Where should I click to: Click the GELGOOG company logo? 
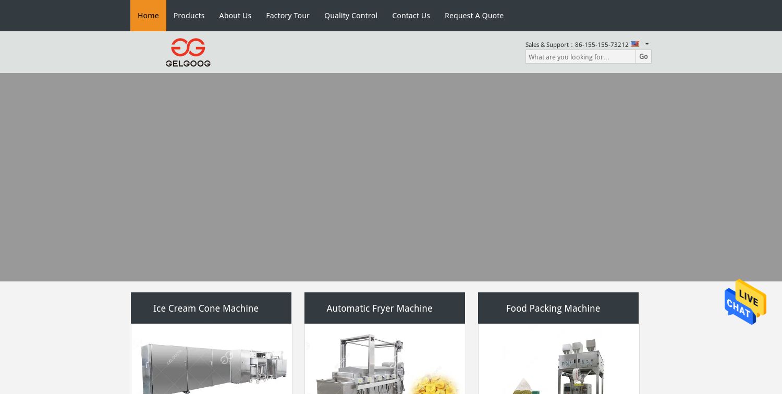pos(188,52)
